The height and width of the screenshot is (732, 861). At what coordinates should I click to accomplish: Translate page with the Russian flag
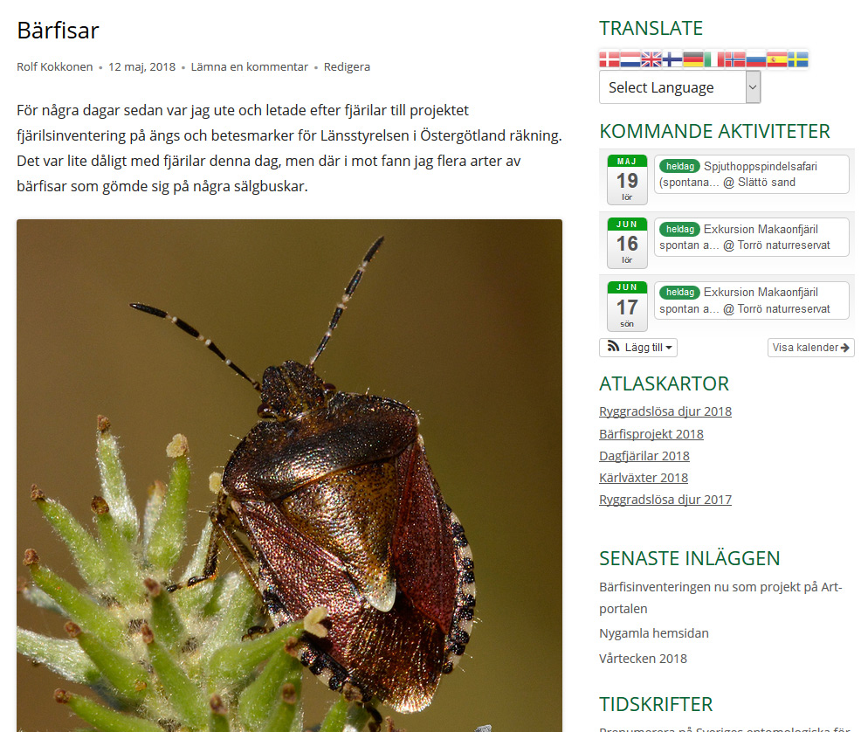coord(755,59)
